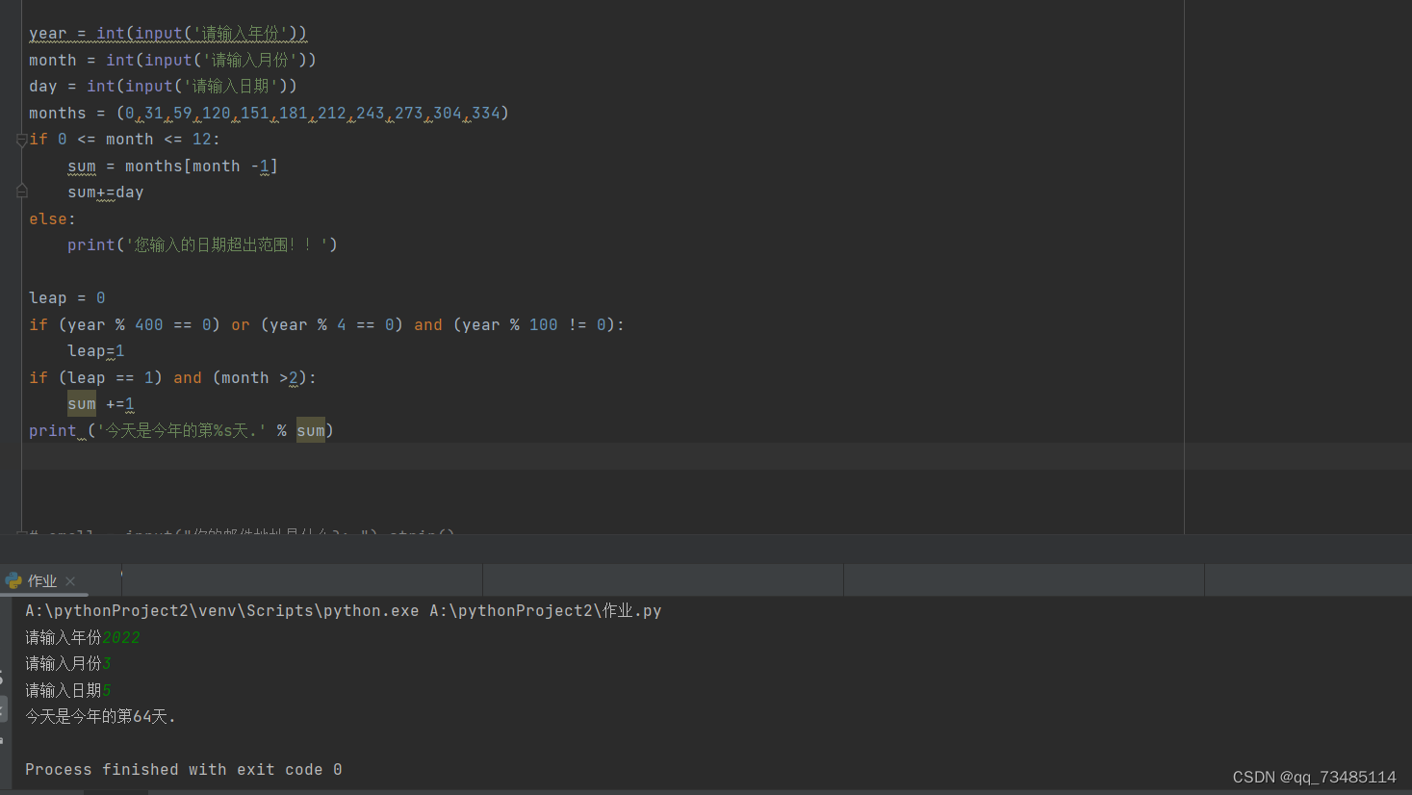1412x795 pixels.
Task: Click 'Process finished with exit code 0' message
Action: tap(184, 770)
